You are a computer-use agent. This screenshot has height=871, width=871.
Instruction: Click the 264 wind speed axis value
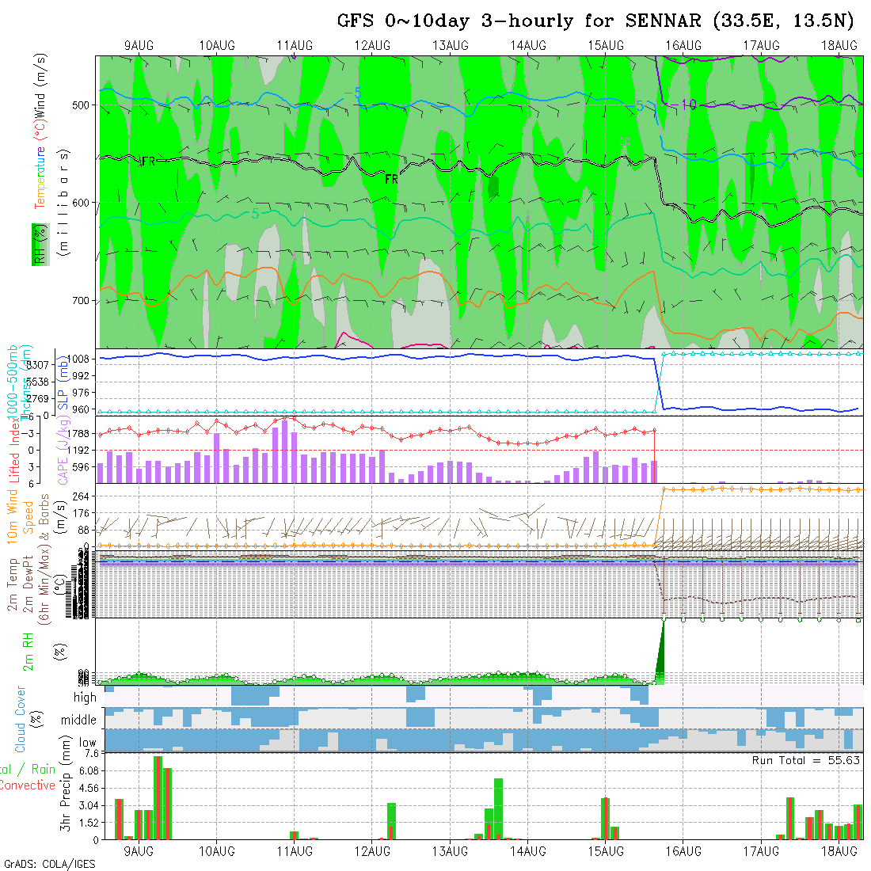(x=81, y=496)
